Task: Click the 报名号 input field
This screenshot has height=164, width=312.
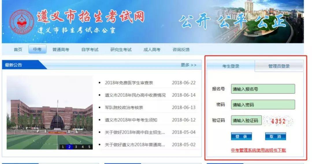Action: pos(263,89)
